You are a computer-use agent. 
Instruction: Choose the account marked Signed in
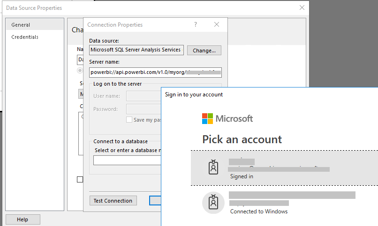point(284,168)
